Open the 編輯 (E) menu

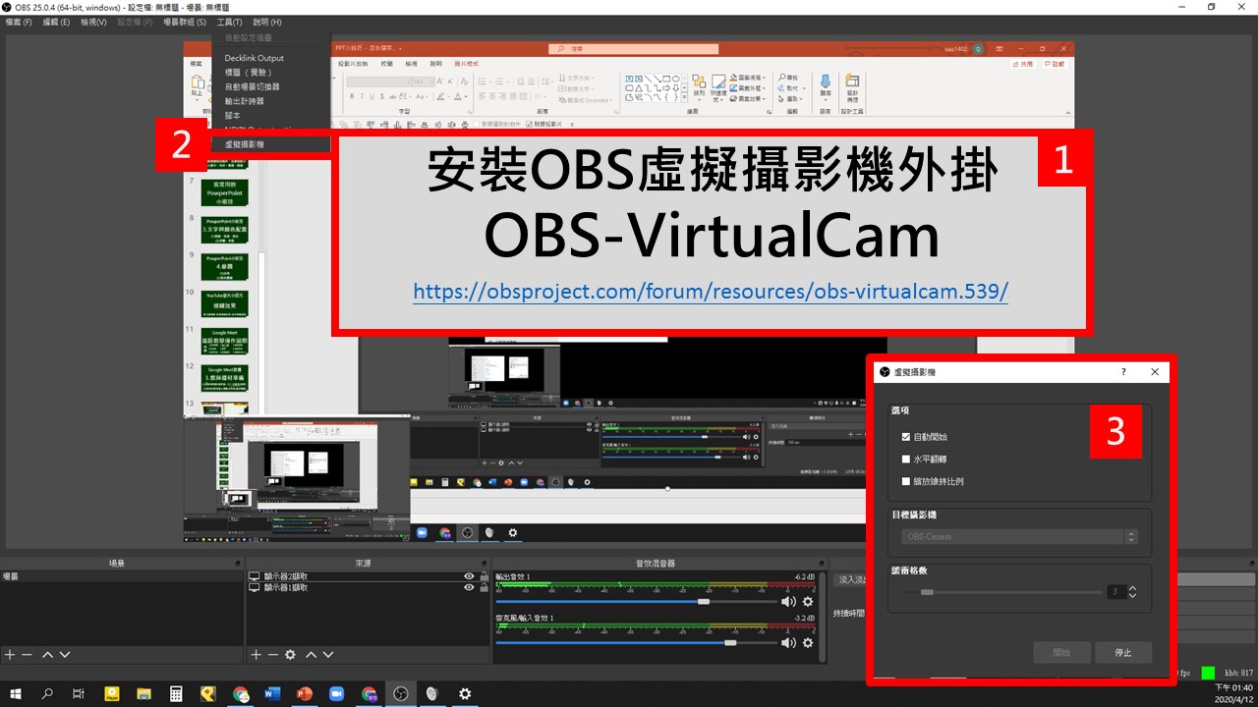pyautogui.click(x=56, y=22)
